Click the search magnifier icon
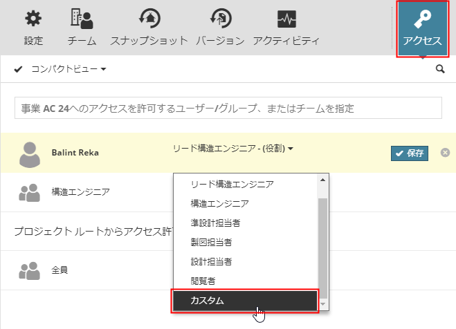The image size is (456, 329). click(x=440, y=69)
